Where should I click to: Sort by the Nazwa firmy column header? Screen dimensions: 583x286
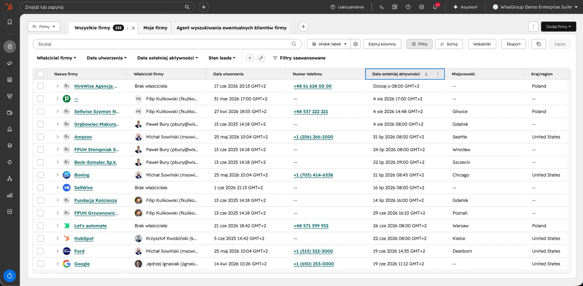point(66,74)
